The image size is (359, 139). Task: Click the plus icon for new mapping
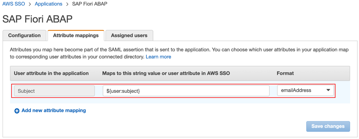coord(17,111)
